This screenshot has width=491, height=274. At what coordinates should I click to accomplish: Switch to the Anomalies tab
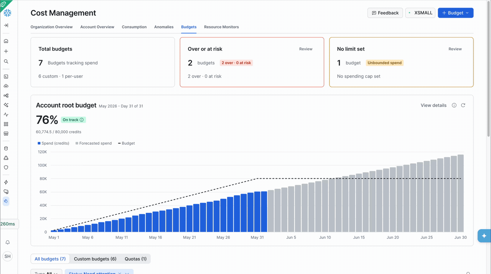pyautogui.click(x=164, y=27)
